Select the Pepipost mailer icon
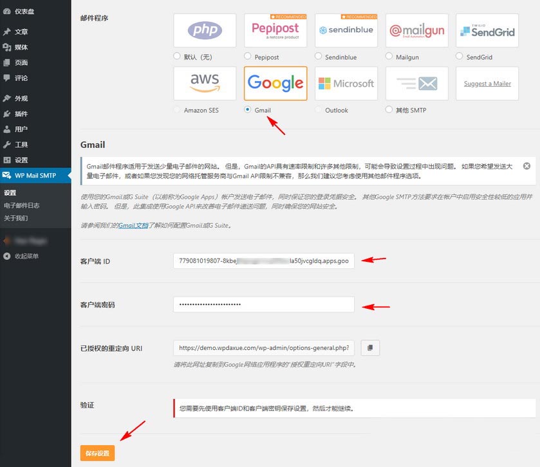Image resolution: width=540 pixels, height=467 pixels. 275,30
